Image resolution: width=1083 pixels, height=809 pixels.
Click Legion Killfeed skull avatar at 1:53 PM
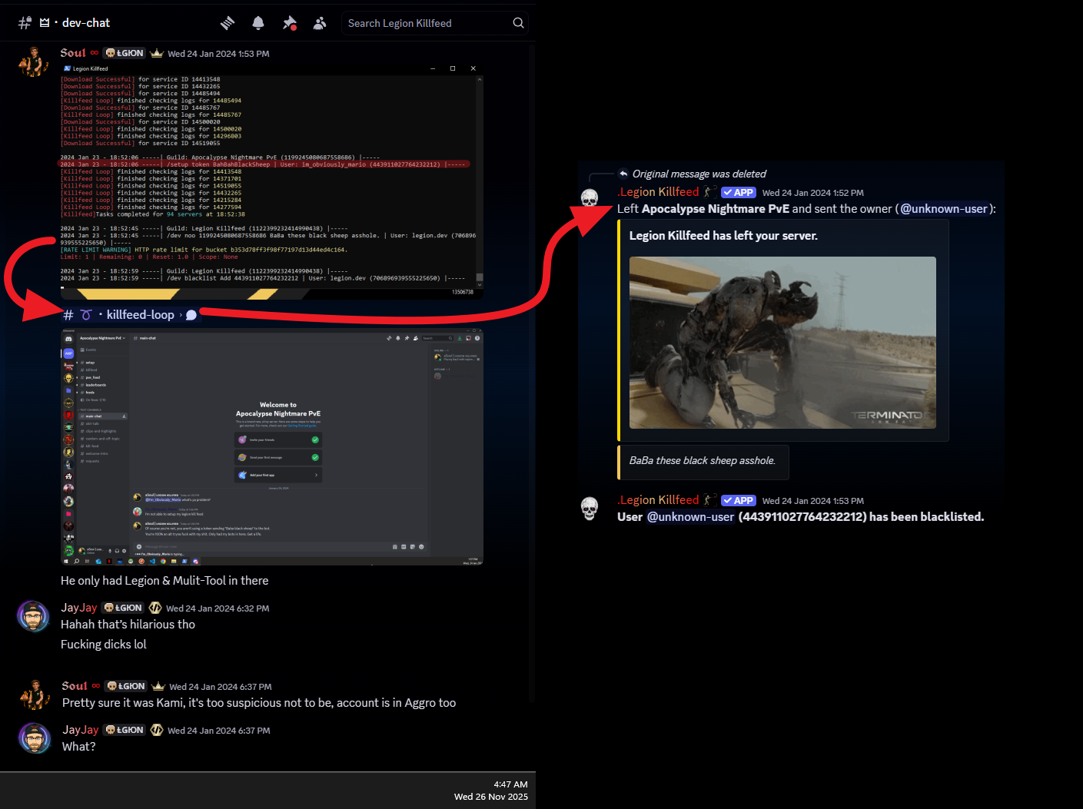(x=590, y=509)
